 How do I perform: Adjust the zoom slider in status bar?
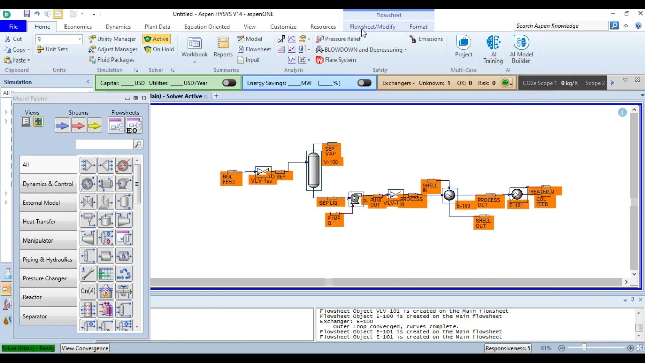584,348
